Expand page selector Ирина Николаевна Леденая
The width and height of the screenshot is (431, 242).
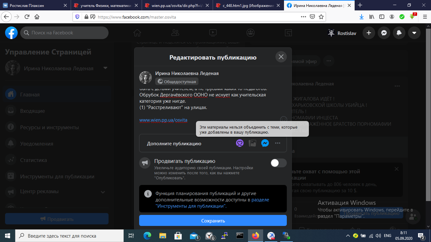[x=105, y=68]
